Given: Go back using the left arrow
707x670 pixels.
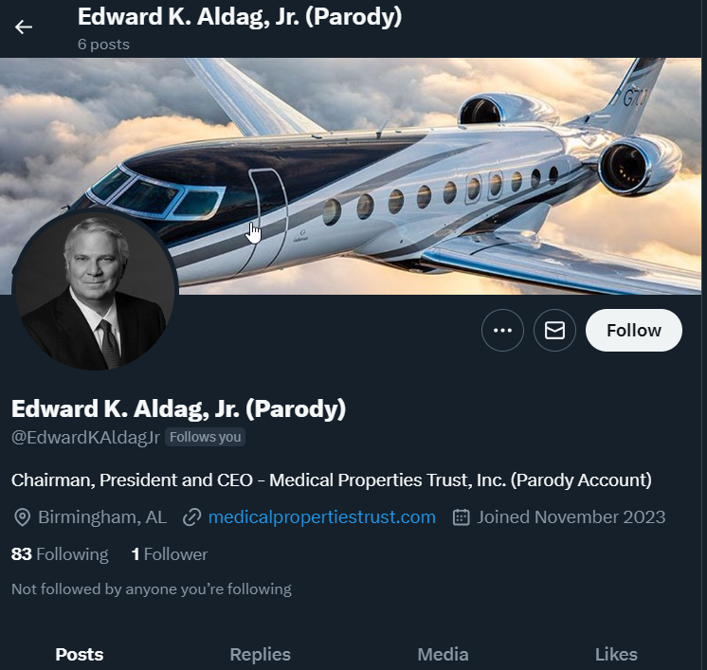Looking at the screenshot, I should coord(24,27).
